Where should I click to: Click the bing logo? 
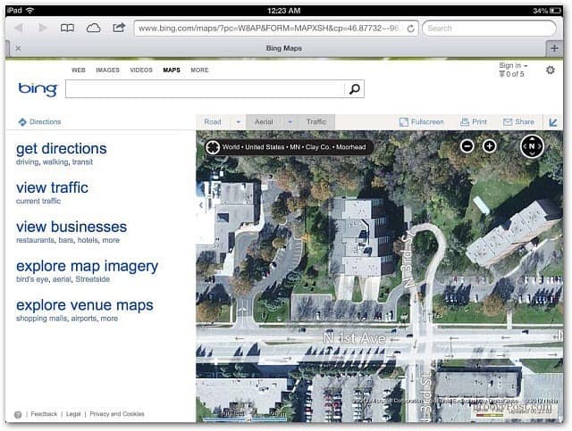pyautogui.click(x=38, y=88)
